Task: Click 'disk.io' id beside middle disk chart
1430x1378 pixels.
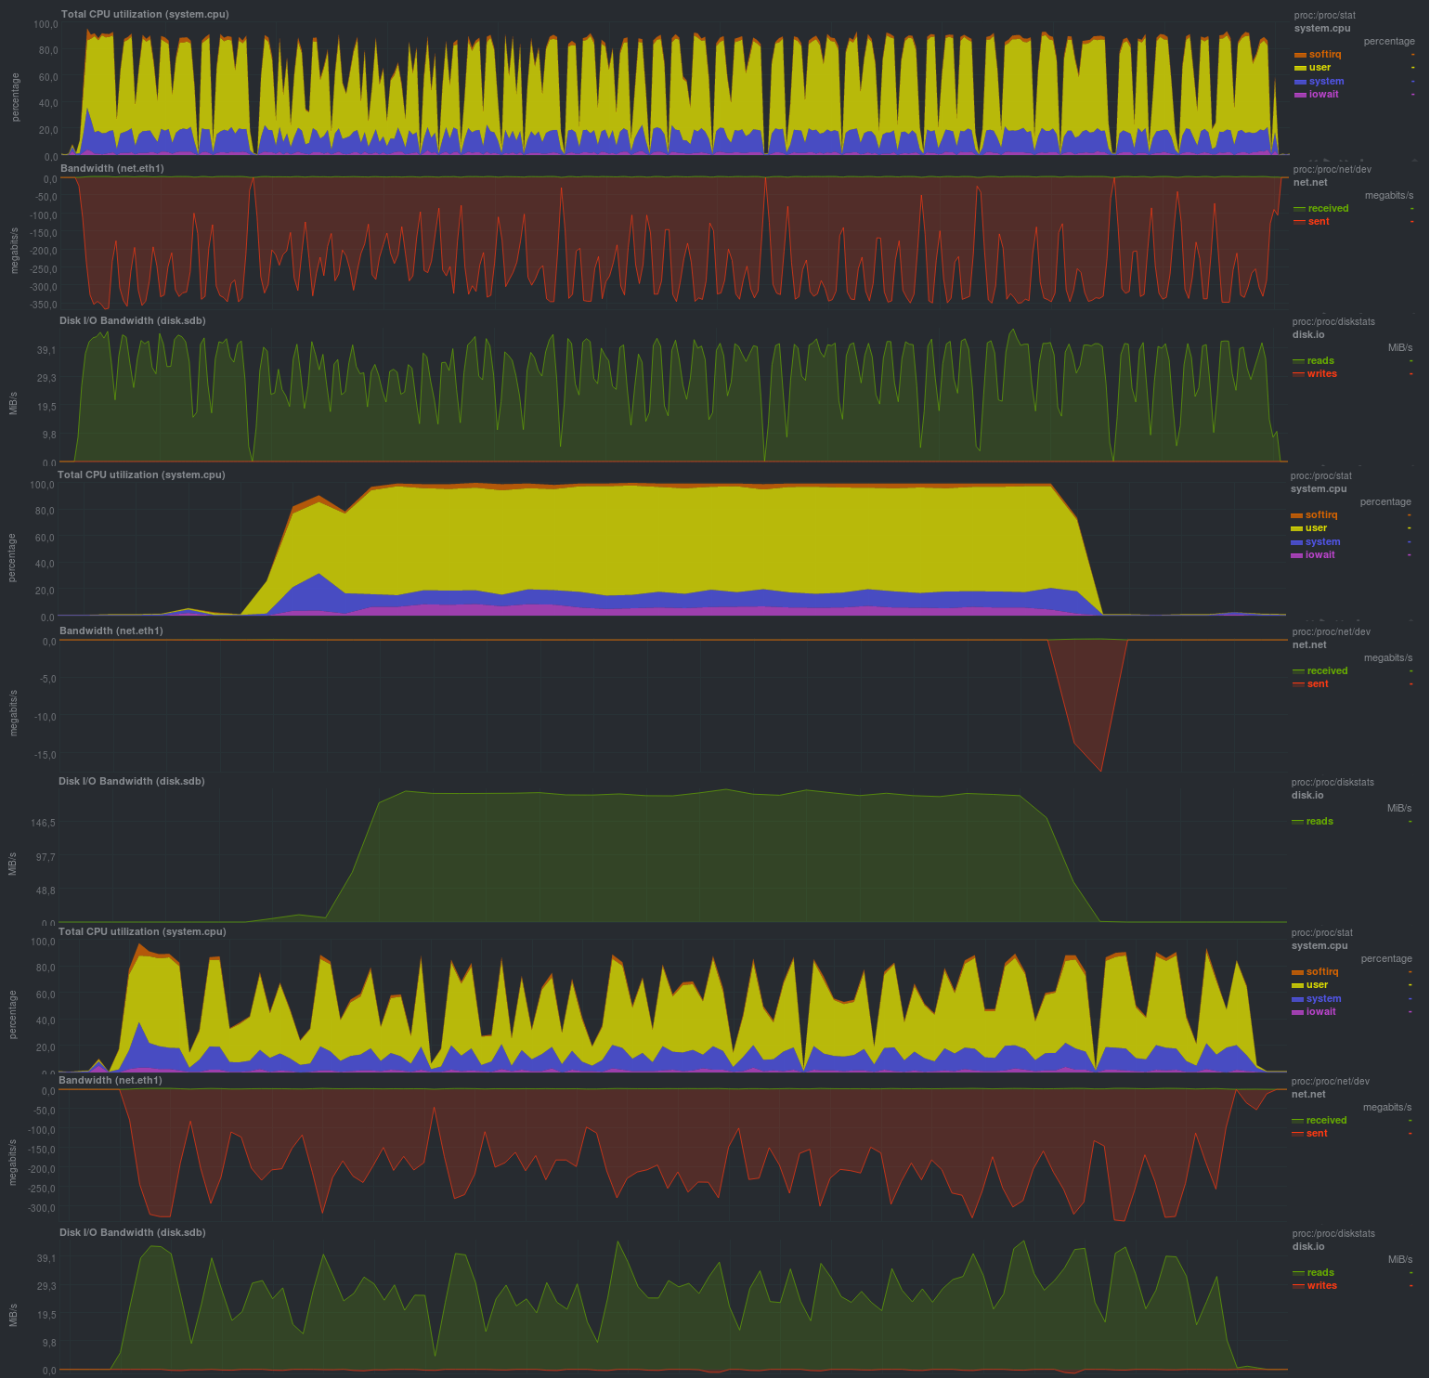Action: click(1307, 796)
